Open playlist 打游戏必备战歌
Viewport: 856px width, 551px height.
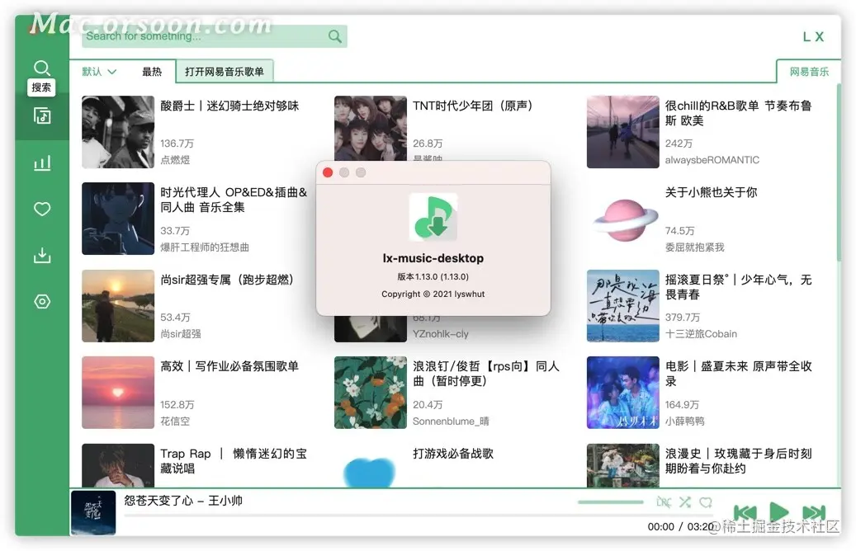[453, 454]
